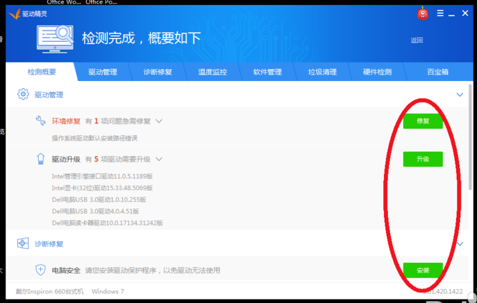Click the first-aid icon beside 诊断修复

click(23, 243)
